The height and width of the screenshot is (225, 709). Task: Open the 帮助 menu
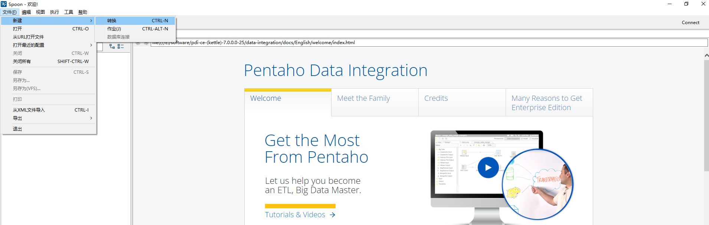(x=83, y=12)
